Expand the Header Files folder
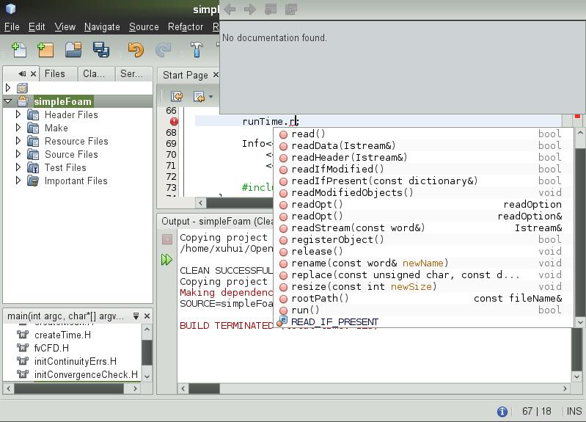Viewport: 586px width, 422px height. click(18, 114)
